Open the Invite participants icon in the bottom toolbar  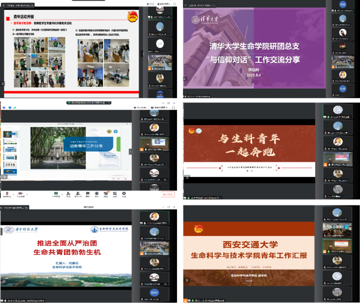point(67,193)
